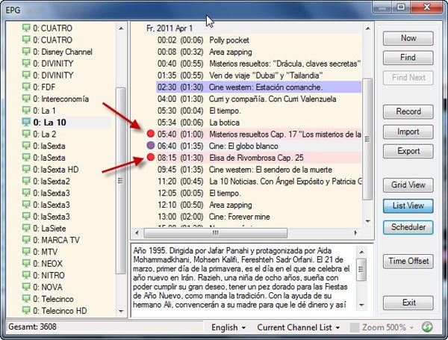Click the date header Fr. 2011 Apr 1
The height and width of the screenshot is (340, 448).
(x=169, y=28)
